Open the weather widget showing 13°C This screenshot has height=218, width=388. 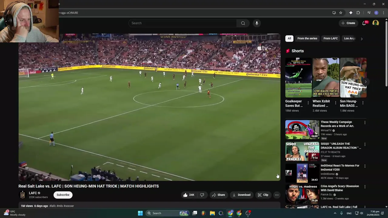pos(15,213)
